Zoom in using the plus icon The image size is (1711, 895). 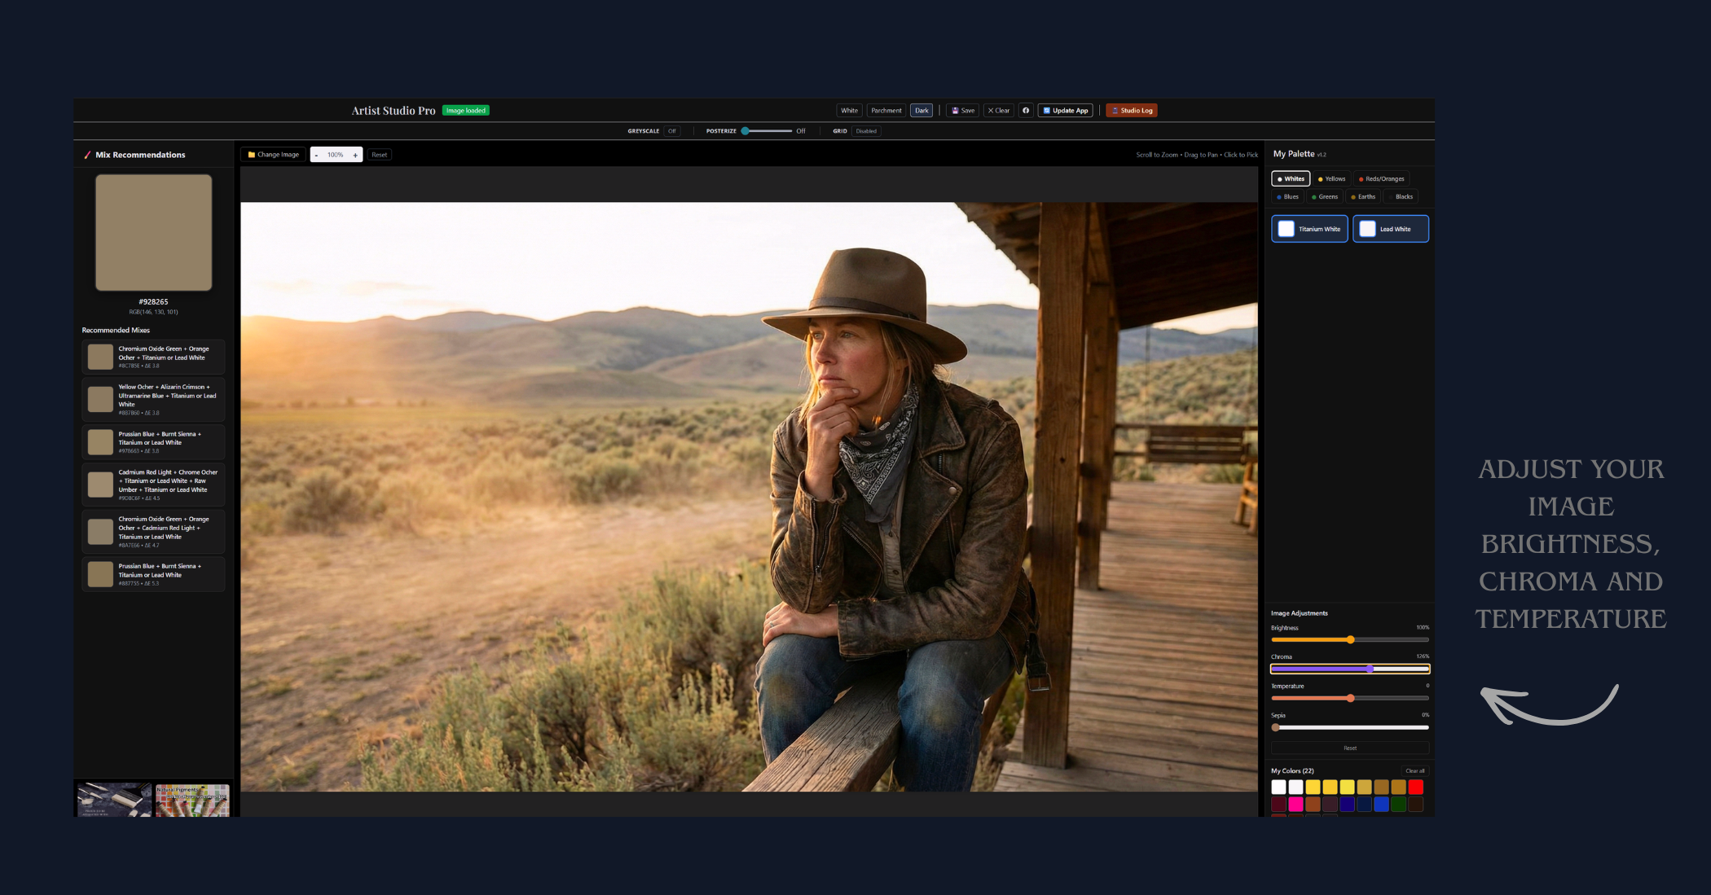[x=355, y=155]
